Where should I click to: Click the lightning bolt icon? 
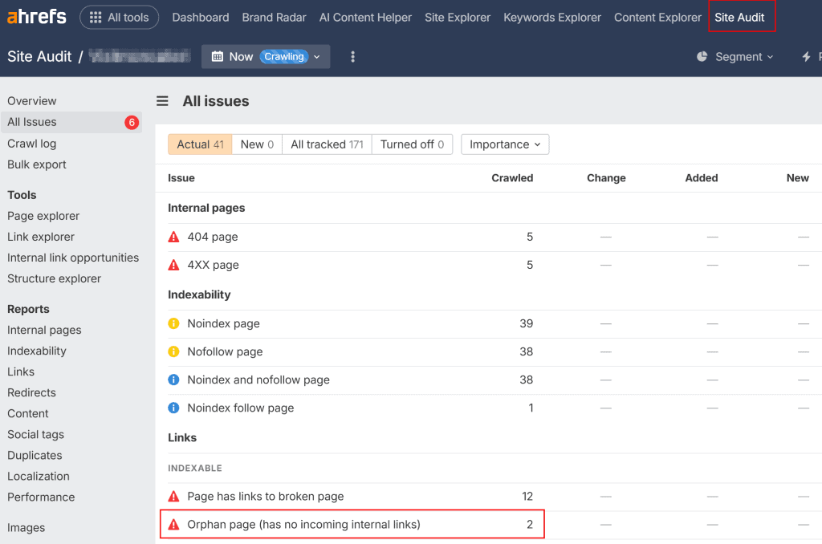tap(806, 57)
